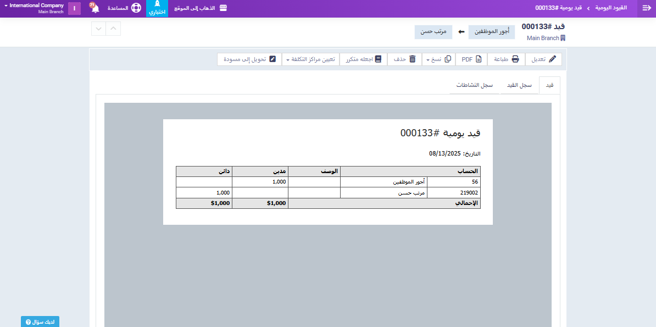The height and width of the screenshot is (327, 656).
Task: Click القيود اليومية breadcrumb link
Action: (611, 8)
